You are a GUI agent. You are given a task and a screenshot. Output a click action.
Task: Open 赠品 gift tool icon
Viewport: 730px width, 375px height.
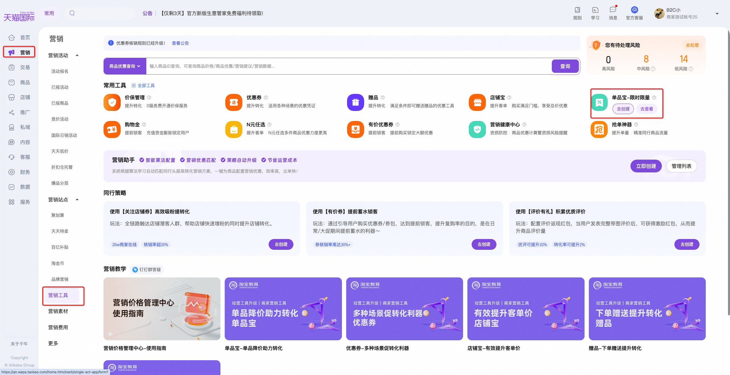pos(356,102)
